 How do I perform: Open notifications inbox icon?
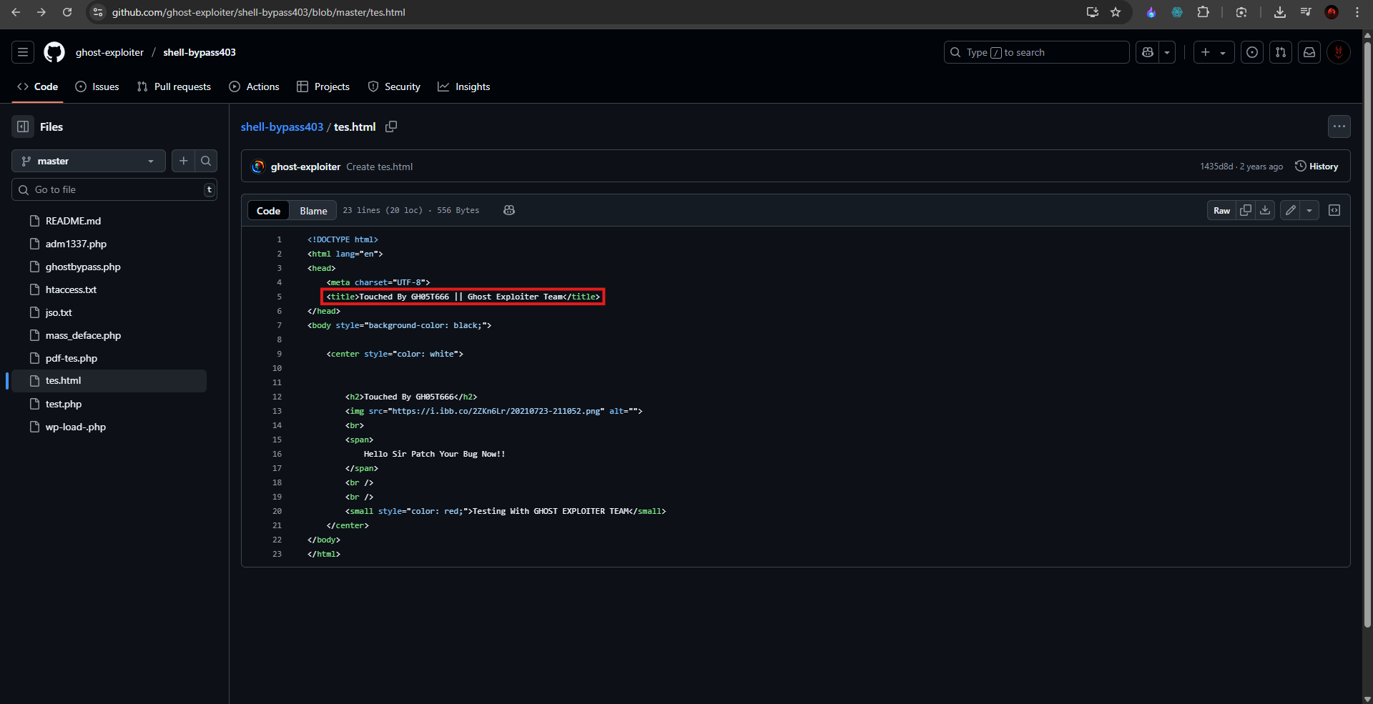tap(1309, 52)
